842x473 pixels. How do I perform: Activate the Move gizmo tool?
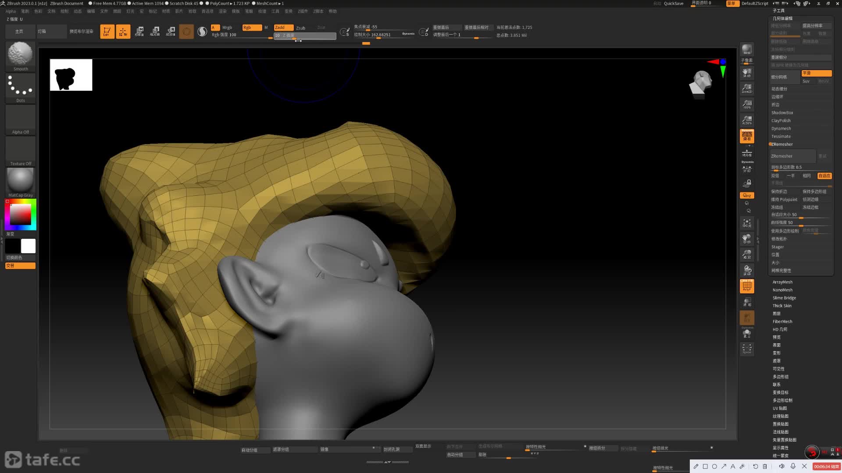coord(139,32)
